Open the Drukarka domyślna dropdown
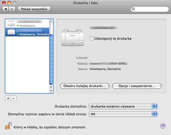This screenshot has height=135, width=171. pyautogui.click(x=123, y=107)
